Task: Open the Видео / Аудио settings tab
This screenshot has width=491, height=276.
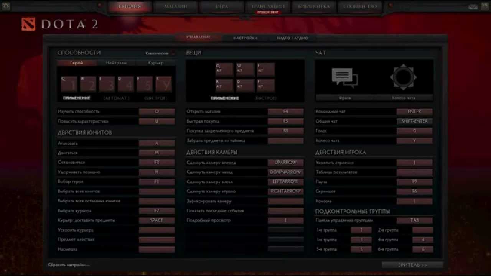Action: [292, 38]
